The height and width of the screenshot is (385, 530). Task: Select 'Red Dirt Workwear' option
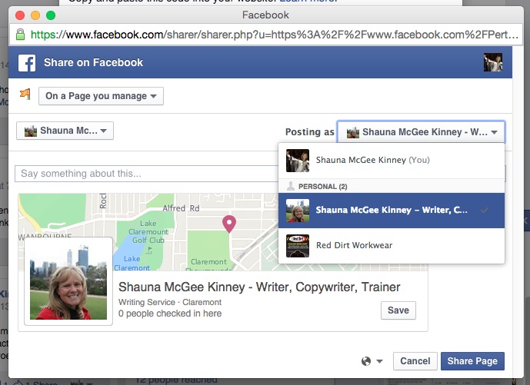[392, 245]
